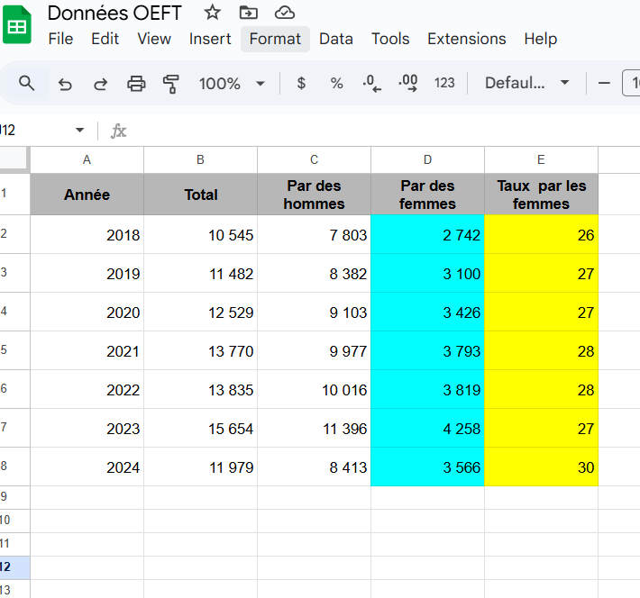
Task: Star the Données OEFT document
Action: [212, 13]
